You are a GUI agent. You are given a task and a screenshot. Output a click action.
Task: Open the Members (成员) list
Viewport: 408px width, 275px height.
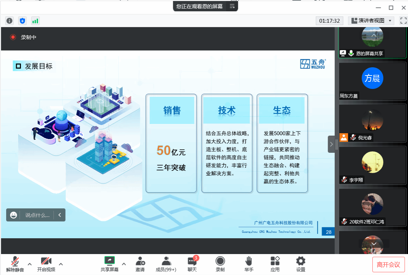166,264
